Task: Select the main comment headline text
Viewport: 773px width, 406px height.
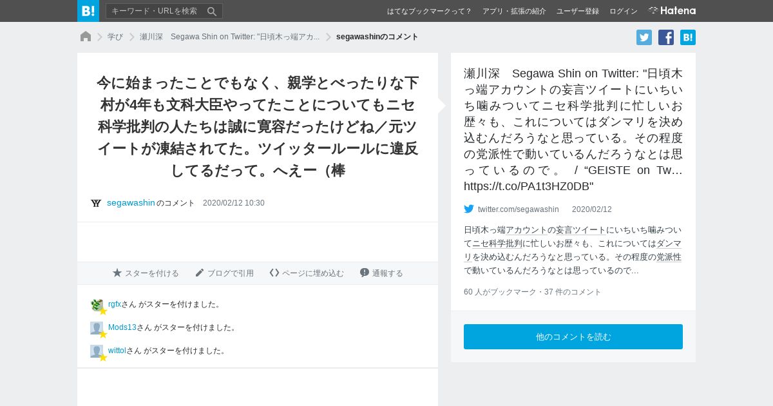Action: point(258,127)
